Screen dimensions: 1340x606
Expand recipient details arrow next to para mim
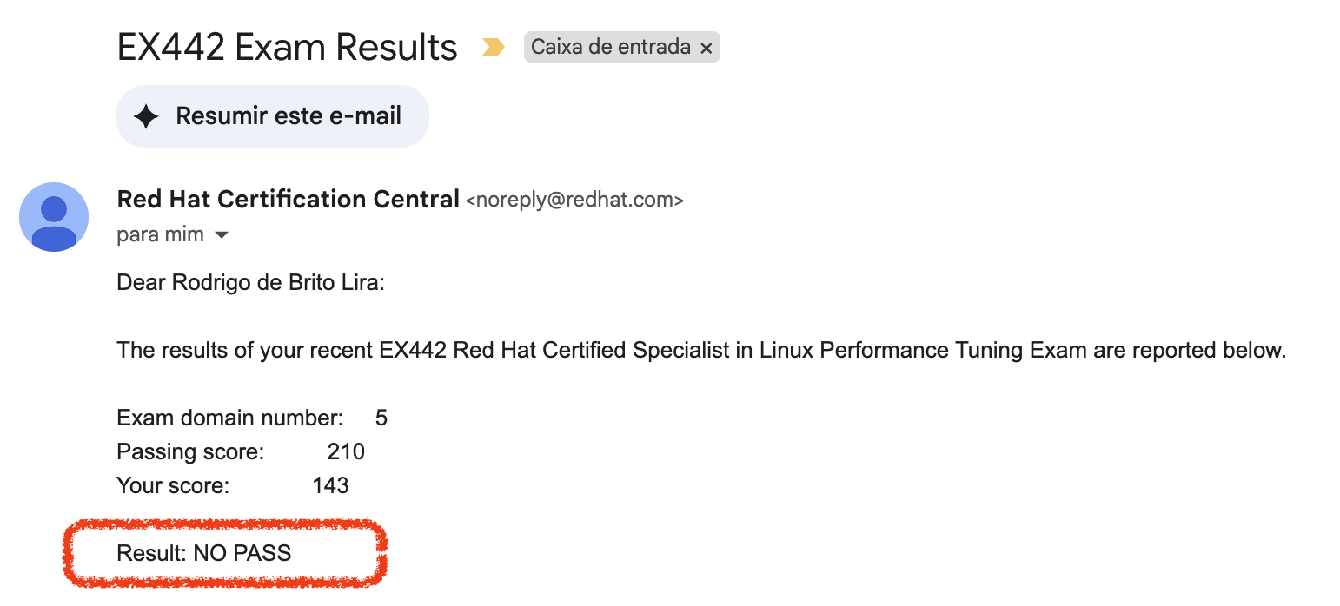[222, 235]
